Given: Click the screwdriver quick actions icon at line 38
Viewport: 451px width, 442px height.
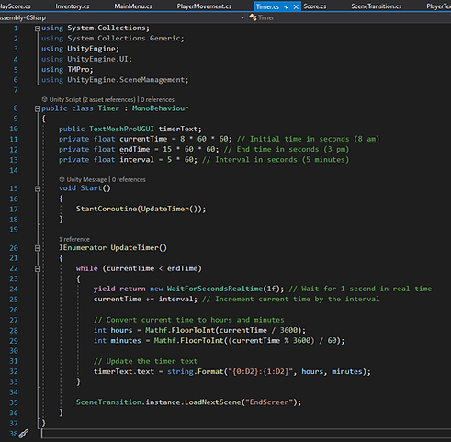Looking at the screenshot, I should click(23, 434).
